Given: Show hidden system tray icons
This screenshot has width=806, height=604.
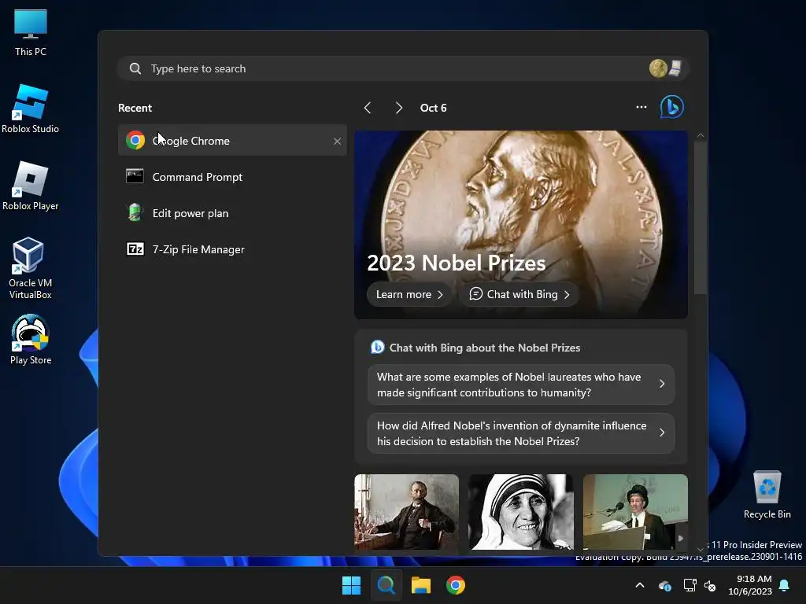Looking at the screenshot, I should point(640,585).
